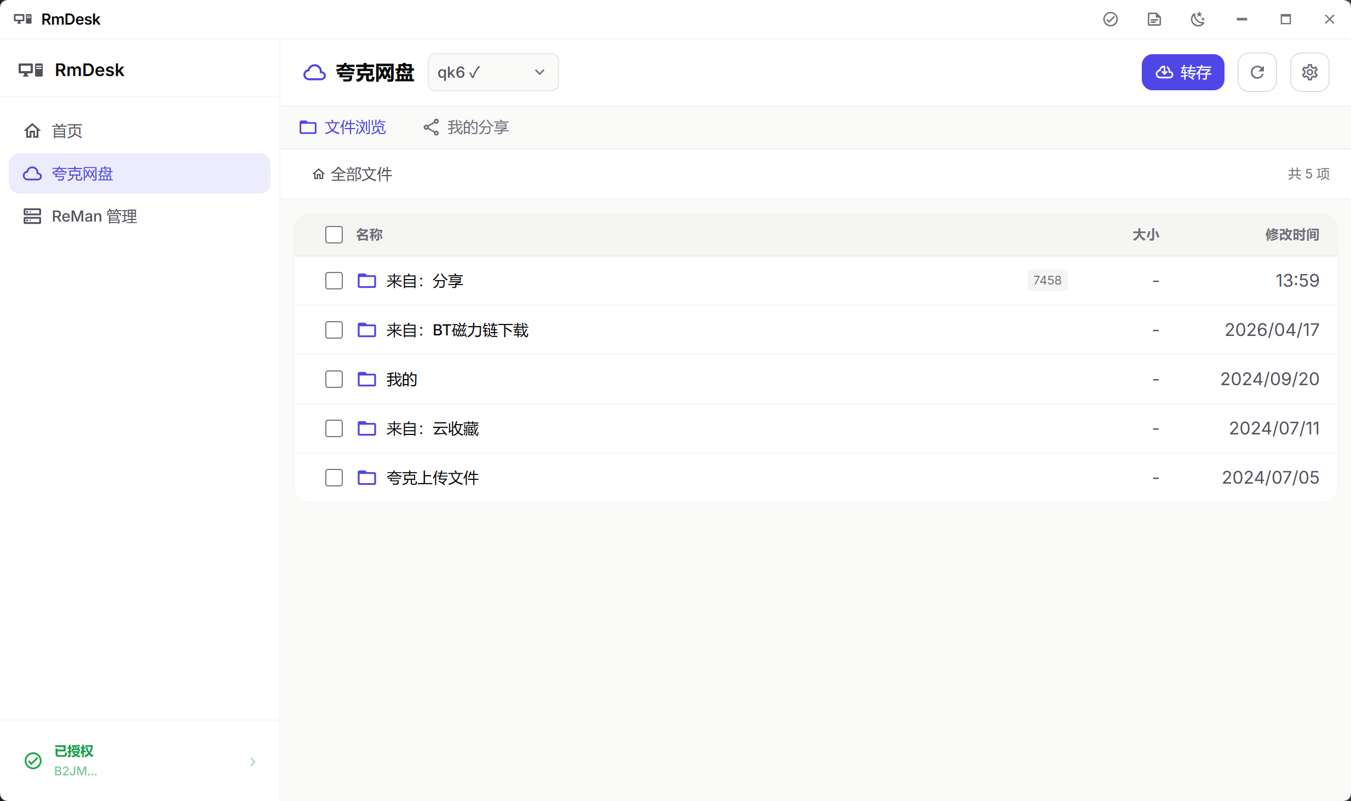
Task: Click the home icon beside 全部文件
Action: click(x=319, y=174)
